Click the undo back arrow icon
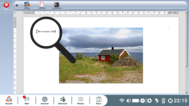Screen dimensions: 189x106 click(156, 101)
